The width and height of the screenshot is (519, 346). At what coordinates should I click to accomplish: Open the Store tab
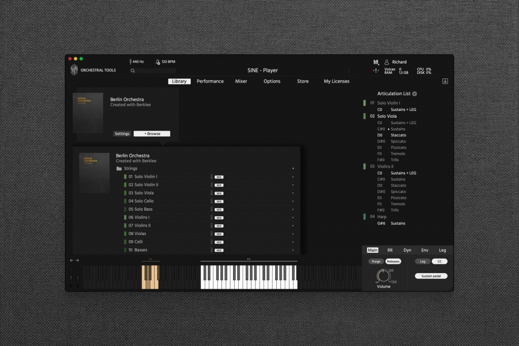303,82
